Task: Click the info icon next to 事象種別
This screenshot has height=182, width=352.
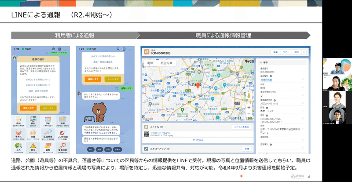Action: click(271, 76)
